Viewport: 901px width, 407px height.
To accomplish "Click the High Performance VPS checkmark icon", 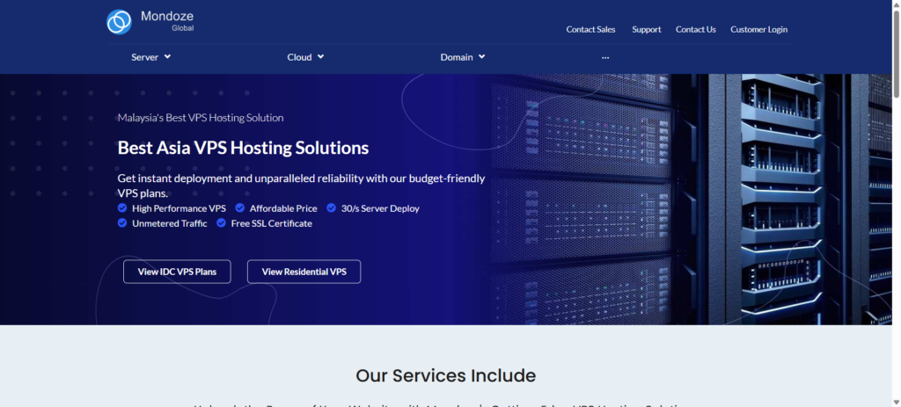I will coord(122,207).
